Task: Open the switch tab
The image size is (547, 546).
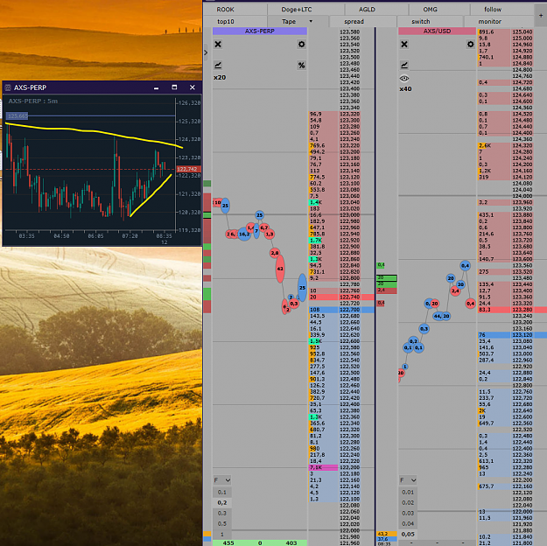Action: [430, 21]
